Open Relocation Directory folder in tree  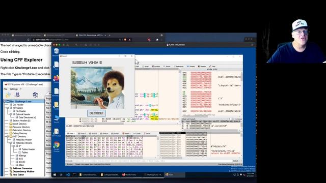pos(20,130)
